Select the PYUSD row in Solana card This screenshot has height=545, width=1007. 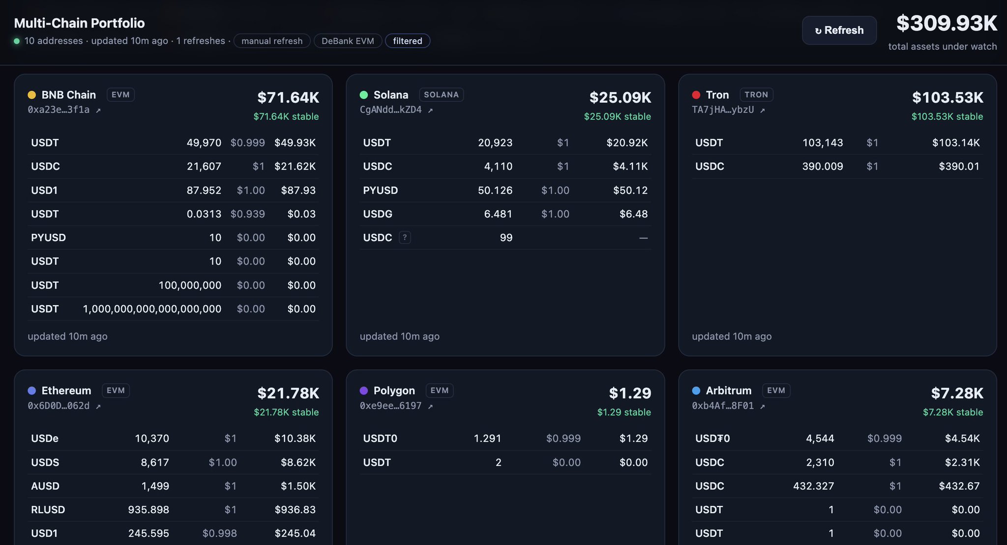(x=505, y=190)
